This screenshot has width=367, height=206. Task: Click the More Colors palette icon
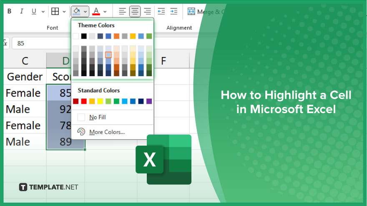pos(81,132)
